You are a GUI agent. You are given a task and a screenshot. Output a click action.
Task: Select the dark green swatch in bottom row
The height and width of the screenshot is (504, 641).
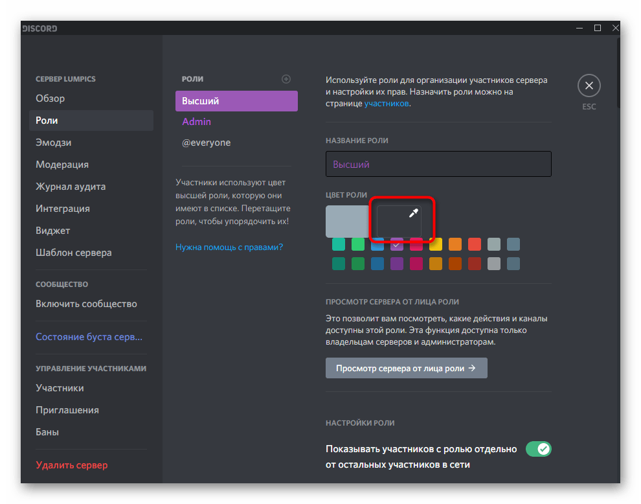tap(358, 264)
